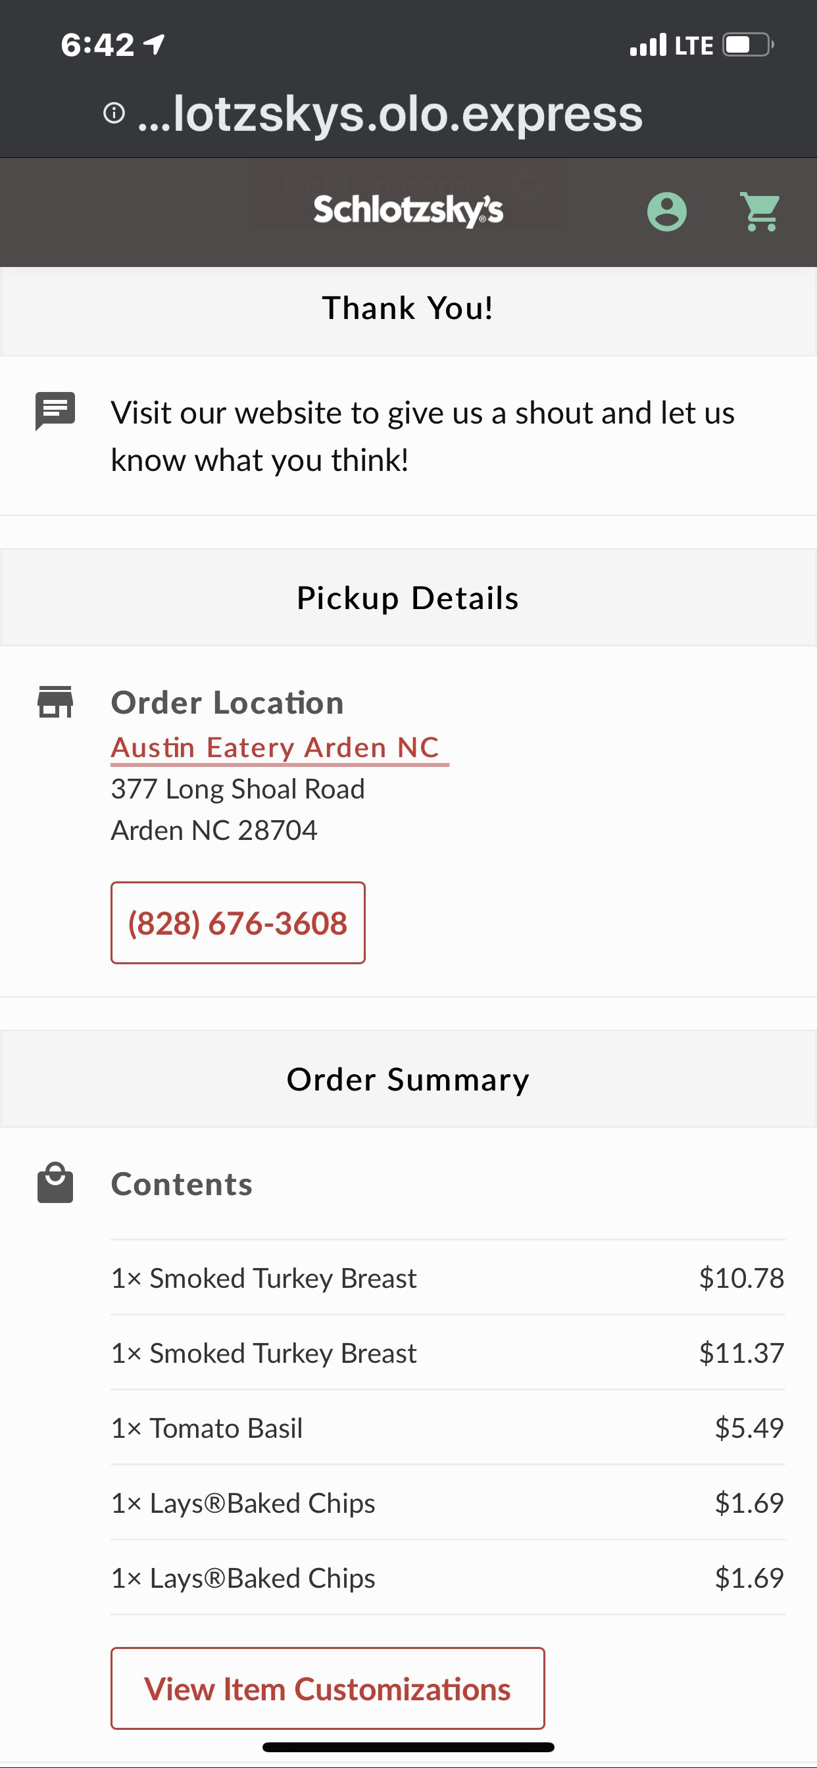Viewport: 817px width, 1768px height.
Task: Tap the Schlotzsky's logo
Action: tap(408, 210)
